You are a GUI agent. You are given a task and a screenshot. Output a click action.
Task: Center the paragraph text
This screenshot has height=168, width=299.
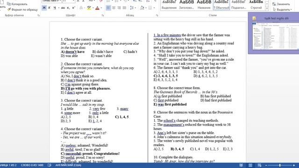(x=114, y=8)
